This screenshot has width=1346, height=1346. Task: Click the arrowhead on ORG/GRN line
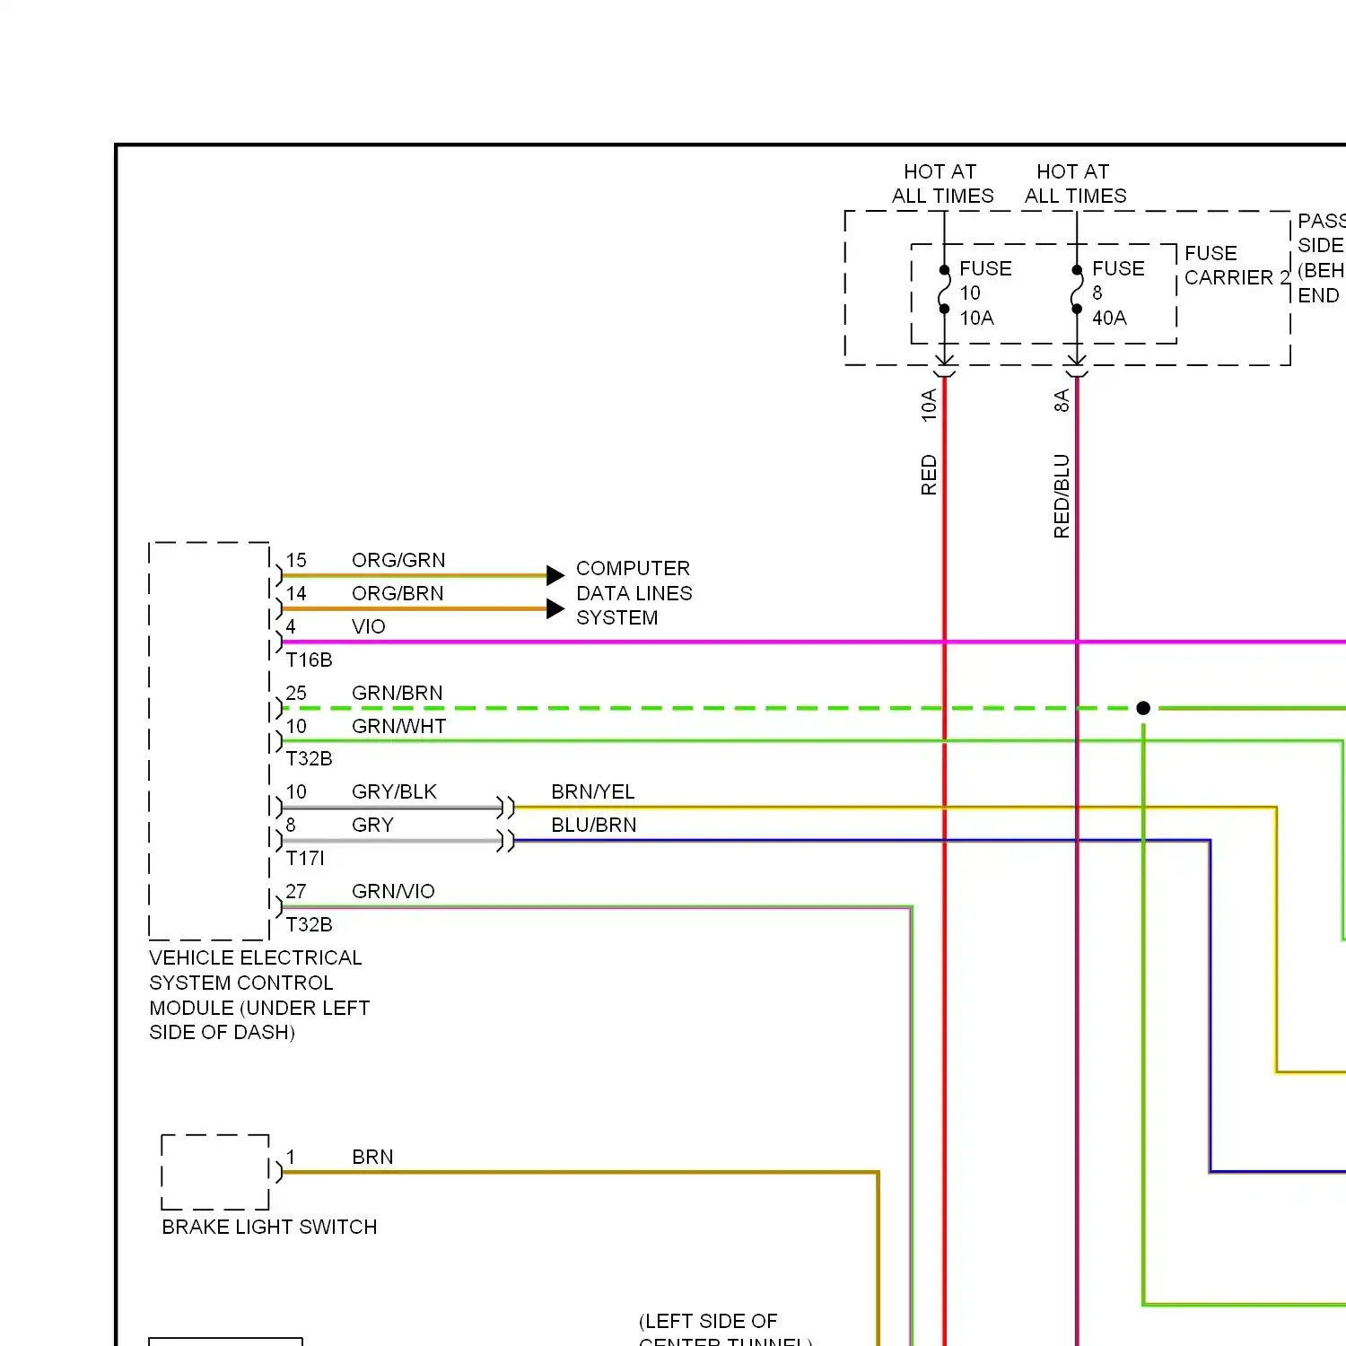tap(555, 575)
